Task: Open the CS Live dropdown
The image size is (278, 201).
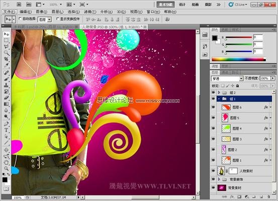Action: tap(238, 5)
